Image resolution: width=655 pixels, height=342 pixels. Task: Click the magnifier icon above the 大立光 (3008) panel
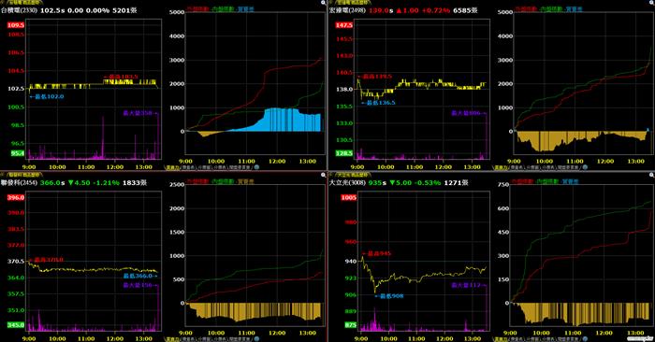click(x=652, y=175)
